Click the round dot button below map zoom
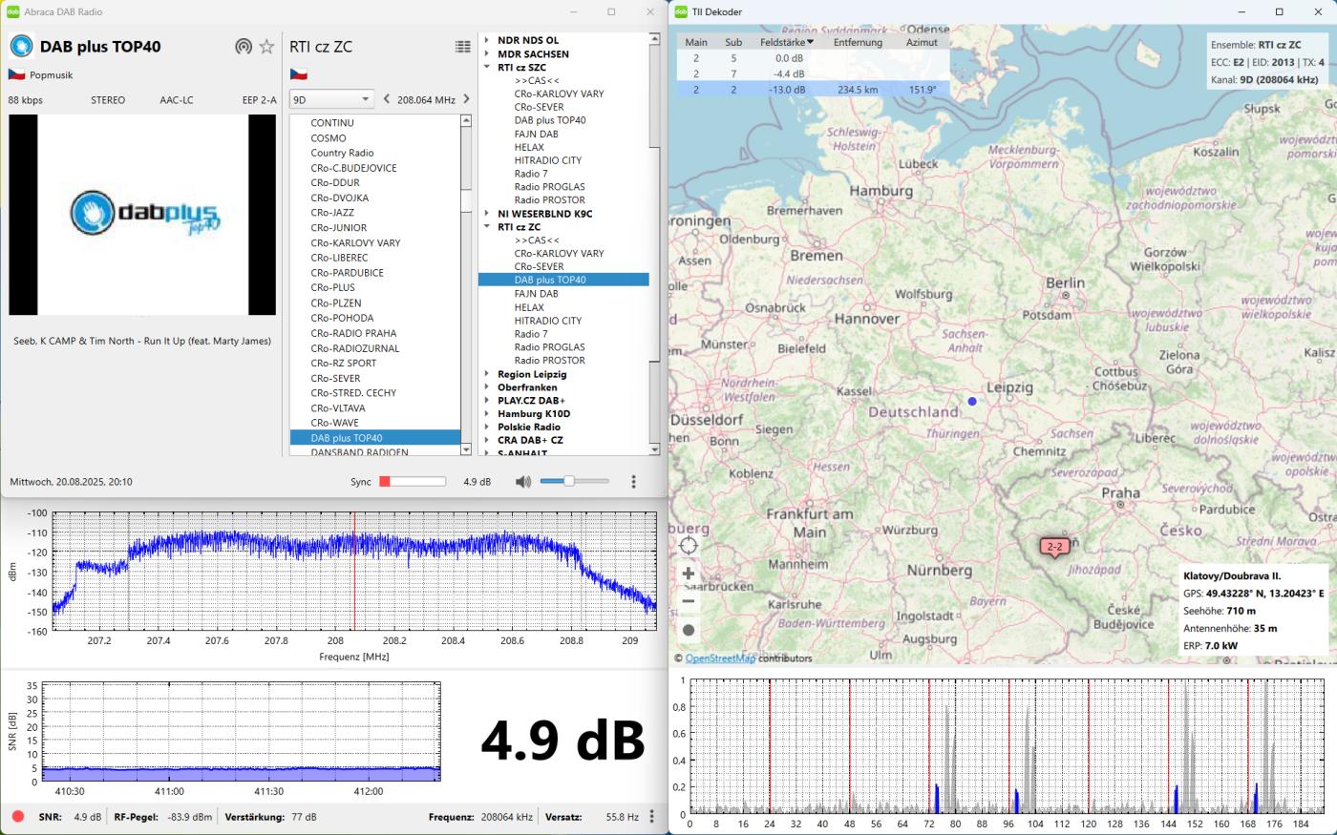The image size is (1337, 835). point(689,630)
